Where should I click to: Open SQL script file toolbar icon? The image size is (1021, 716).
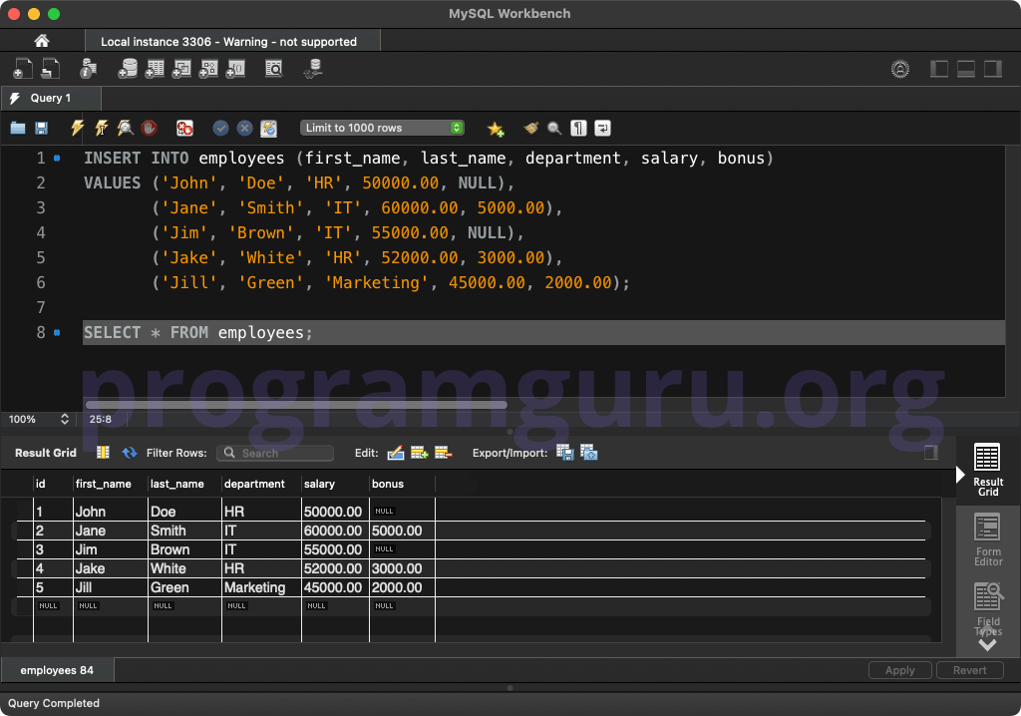point(50,69)
